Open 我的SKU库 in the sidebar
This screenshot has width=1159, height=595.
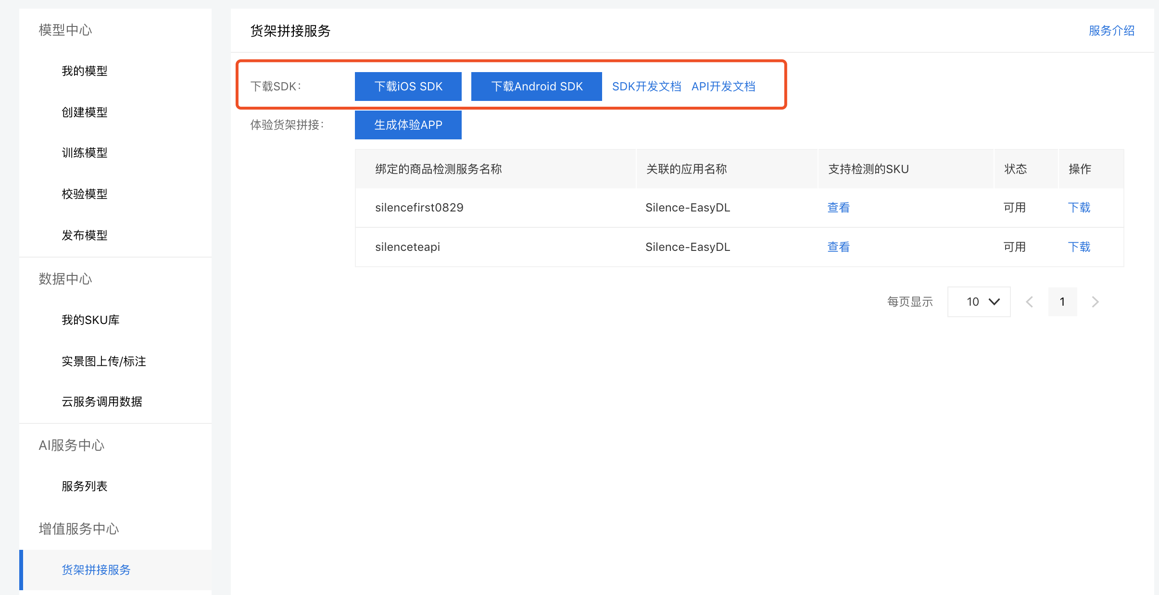point(90,320)
